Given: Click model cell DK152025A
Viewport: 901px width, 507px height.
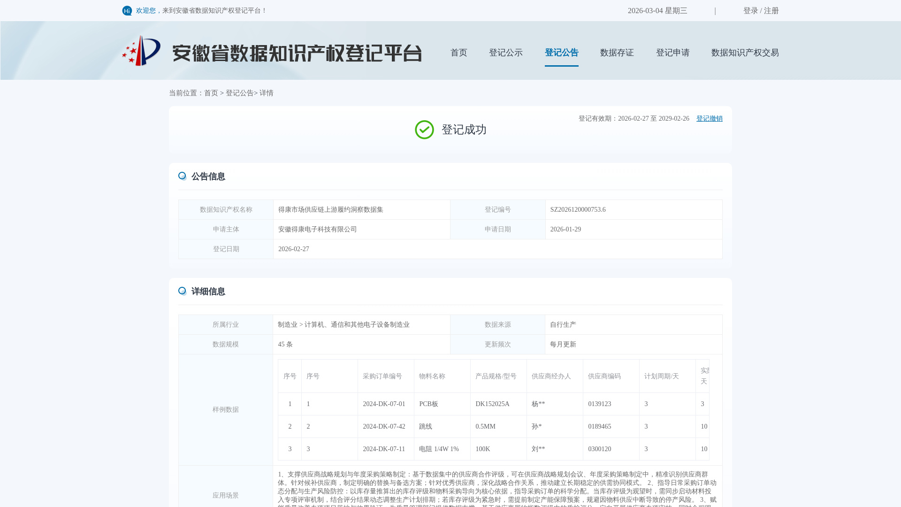Looking at the screenshot, I should coord(492,404).
